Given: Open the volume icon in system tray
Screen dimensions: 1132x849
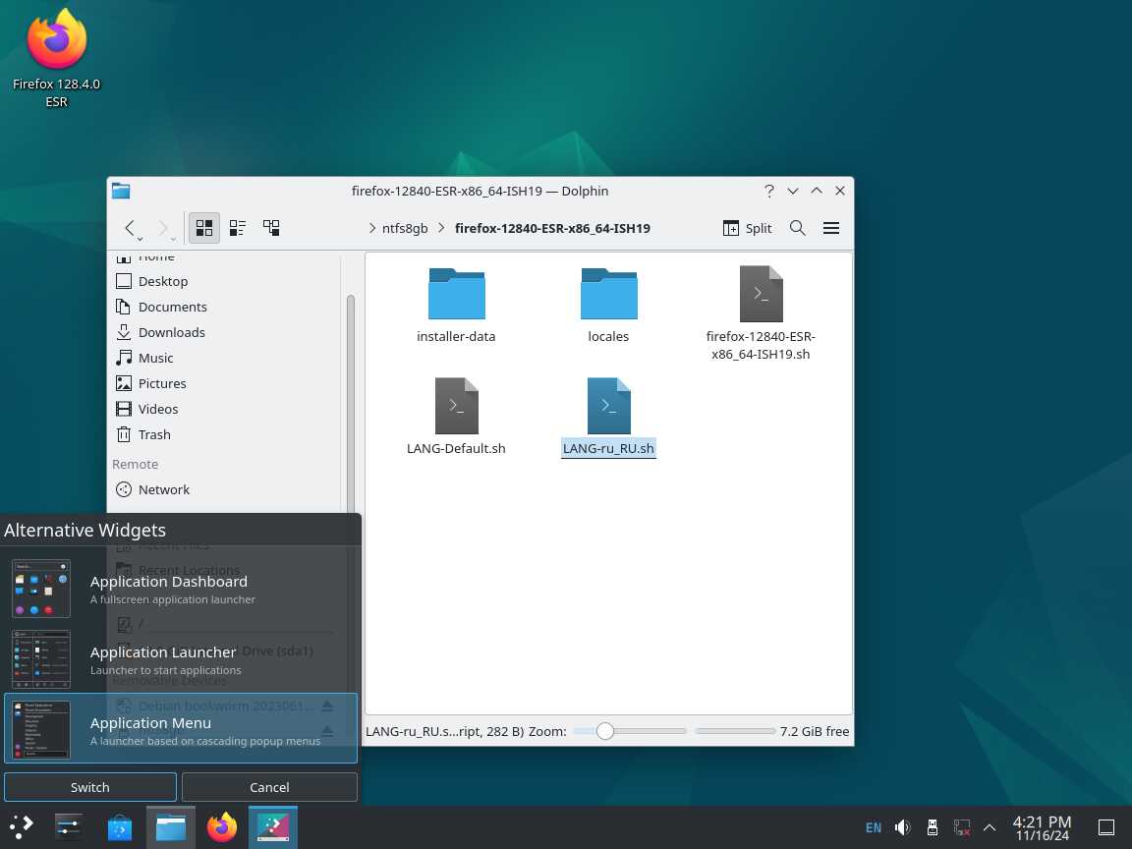Looking at the screenshot, I should tap(902, 827).
